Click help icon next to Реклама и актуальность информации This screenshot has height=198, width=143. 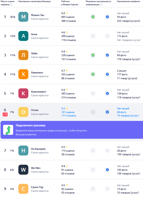tap(101, 5)
